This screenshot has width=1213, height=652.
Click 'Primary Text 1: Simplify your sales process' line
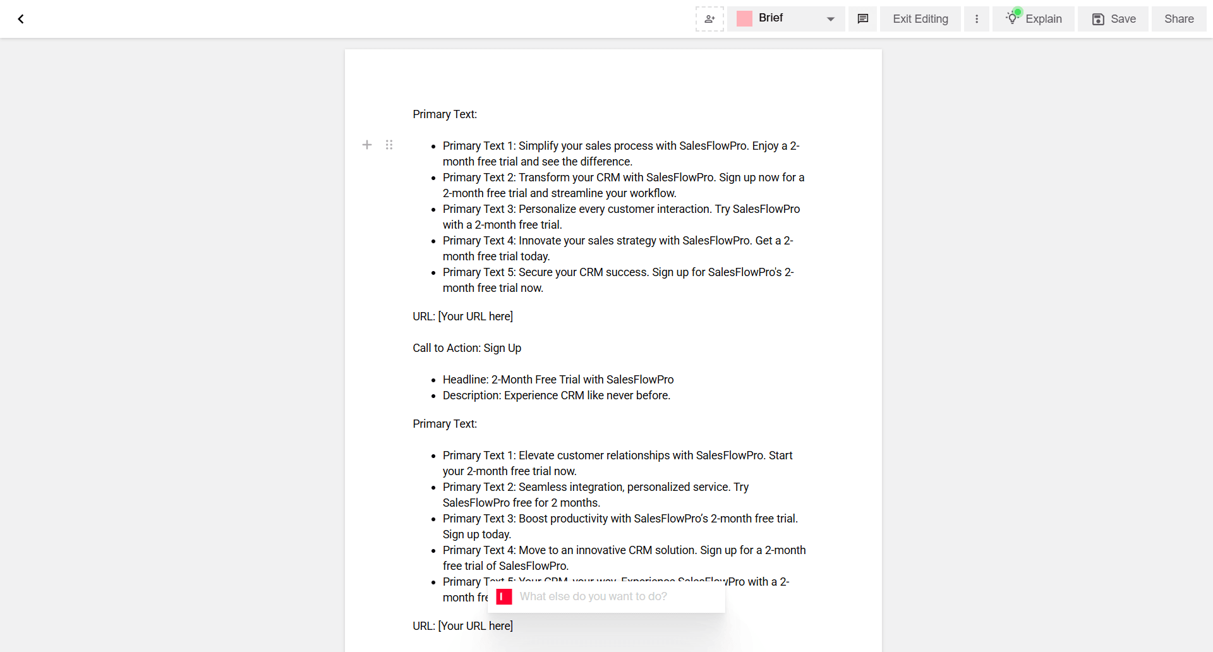click(x=621, y=154)
